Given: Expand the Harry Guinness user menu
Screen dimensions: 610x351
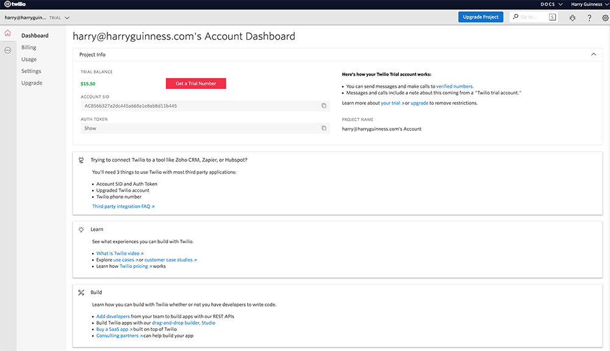Looking at the screenshot, I should [588, 4].
